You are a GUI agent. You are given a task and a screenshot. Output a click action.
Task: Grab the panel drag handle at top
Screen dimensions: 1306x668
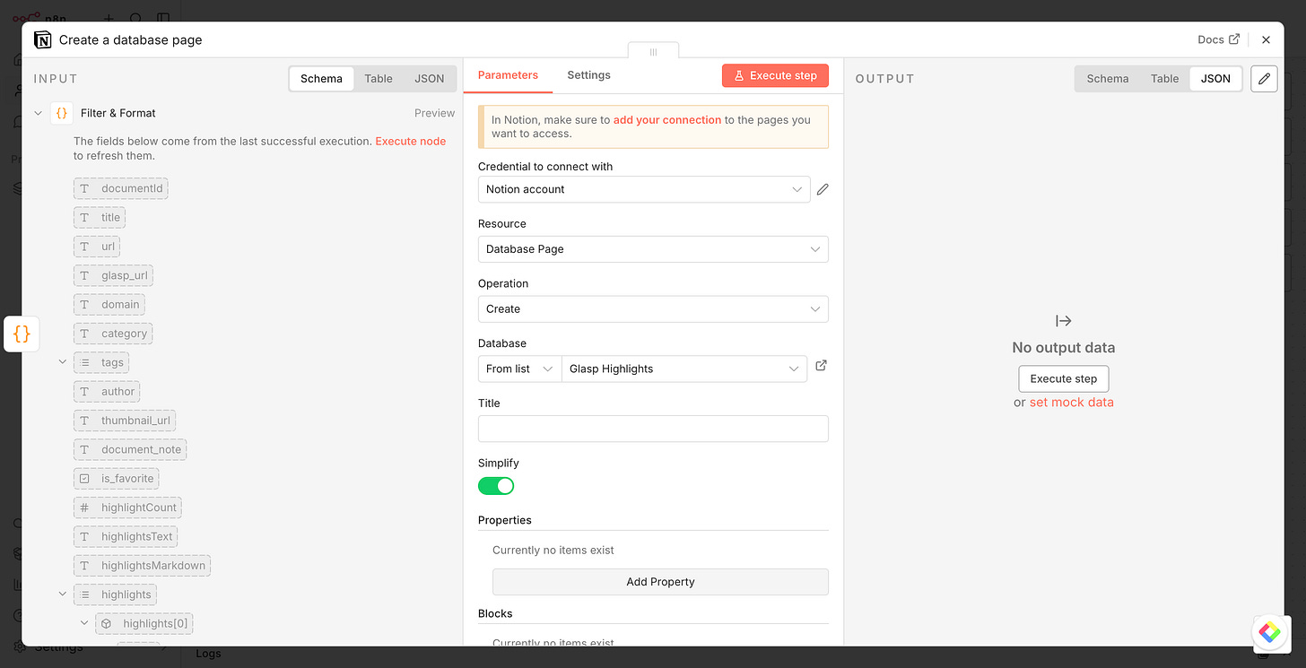[653, 52]
